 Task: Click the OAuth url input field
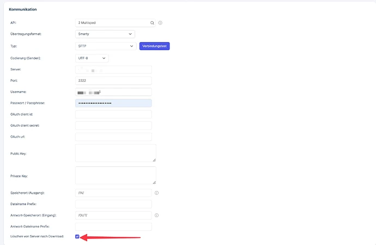click(113, 136)
